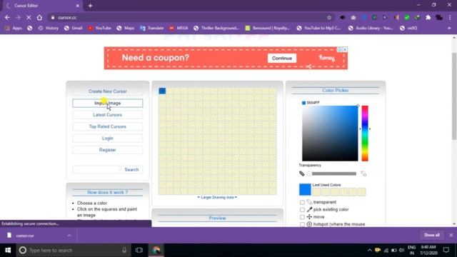This screenshot has height=257, width=457.
Task: Click the Windows taskbar search box
Action: click(73, 250)
